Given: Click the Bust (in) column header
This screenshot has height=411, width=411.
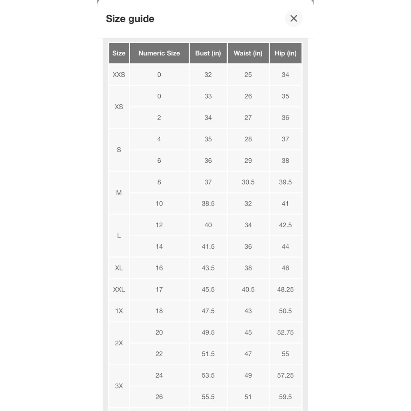Looking at the screenshot, I should coord(208,53).
